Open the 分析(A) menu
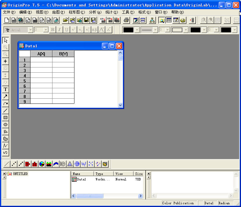Image resolution: width=241 pixels, height=207 pixels. (x=95, y=12)
